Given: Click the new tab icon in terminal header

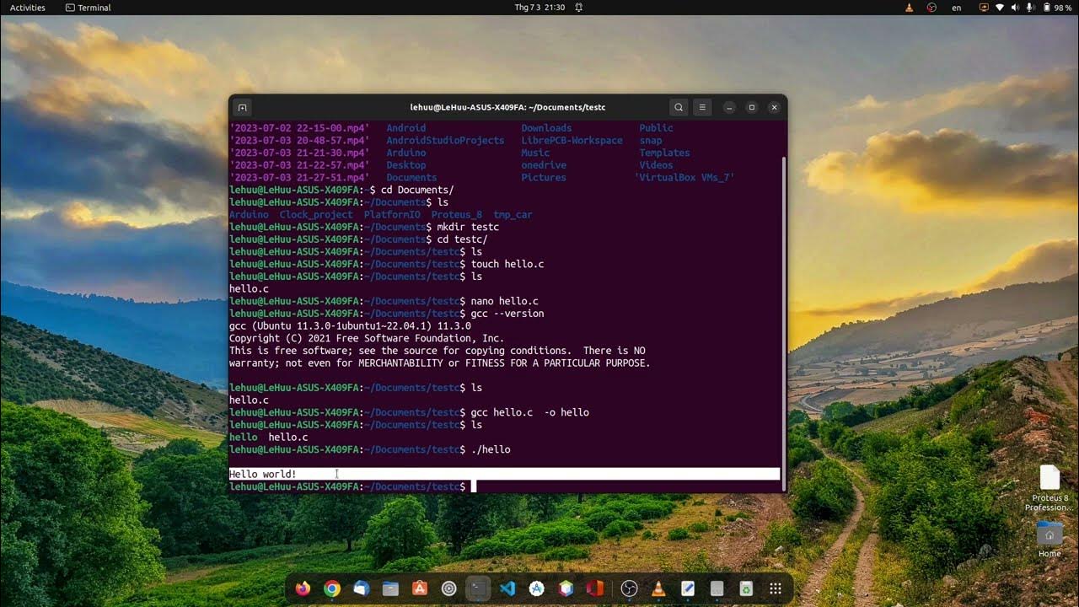Looking at the screenshot, I should click(242, 107).
